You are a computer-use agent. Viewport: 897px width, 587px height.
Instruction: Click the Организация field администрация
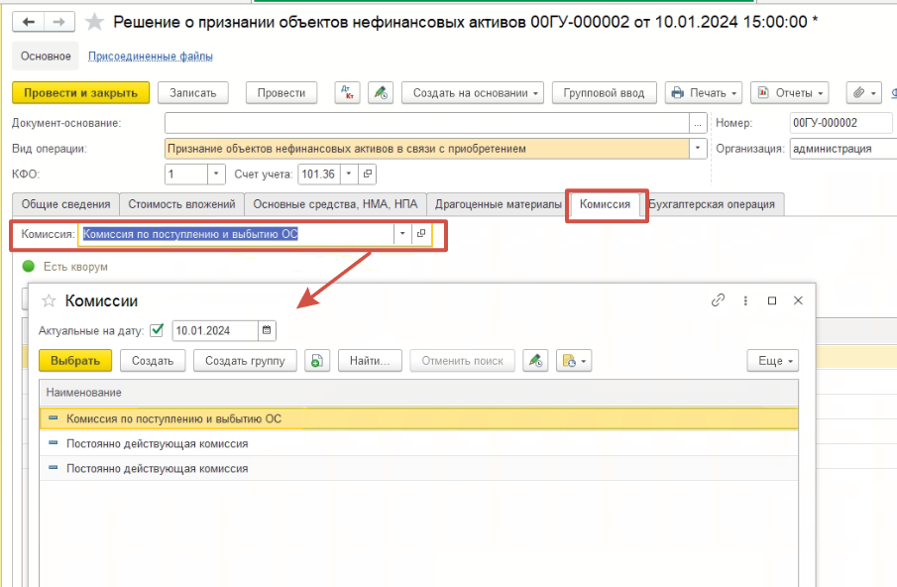click(842, 148)
